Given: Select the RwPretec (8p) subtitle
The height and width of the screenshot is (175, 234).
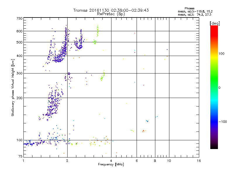Looking at the screenshot, I should (x=111, y=14).
